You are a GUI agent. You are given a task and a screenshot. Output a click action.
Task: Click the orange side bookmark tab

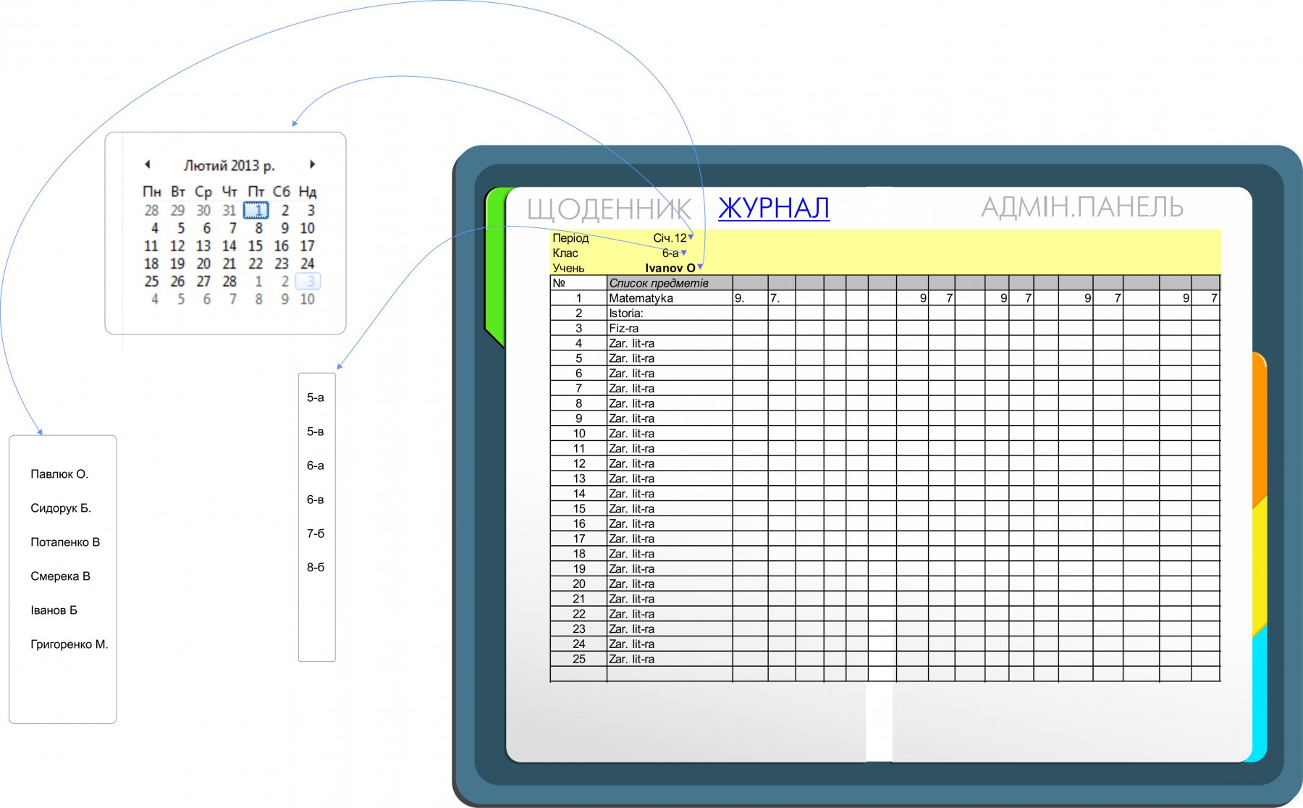1259,427
